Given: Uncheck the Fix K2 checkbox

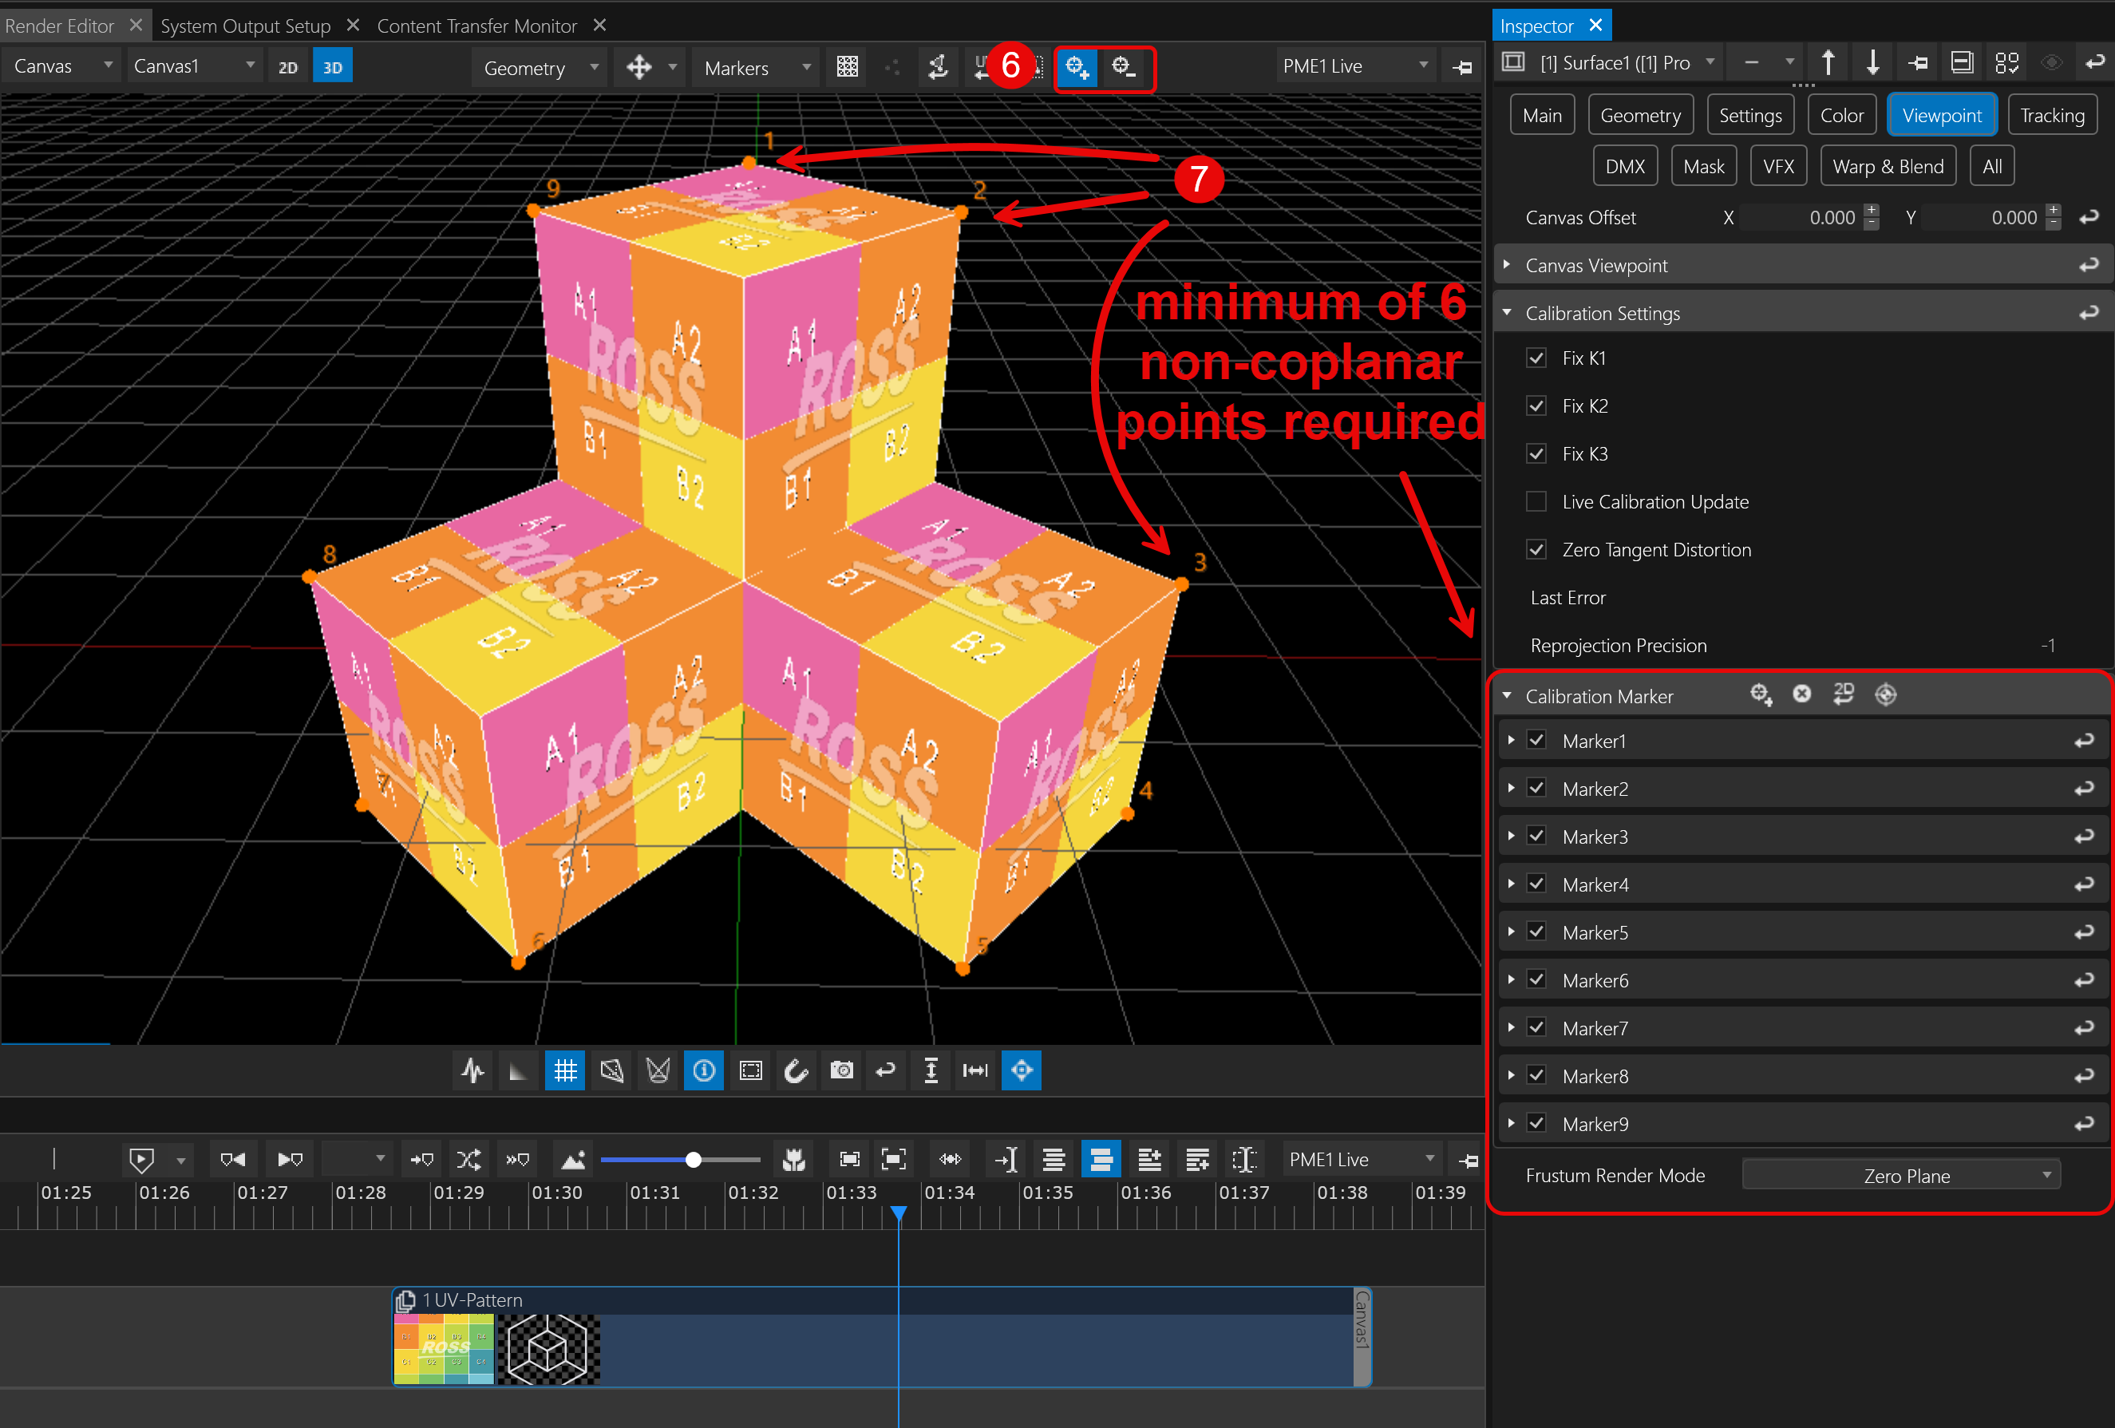Looking at the screenshot, I should point(1536,406).
